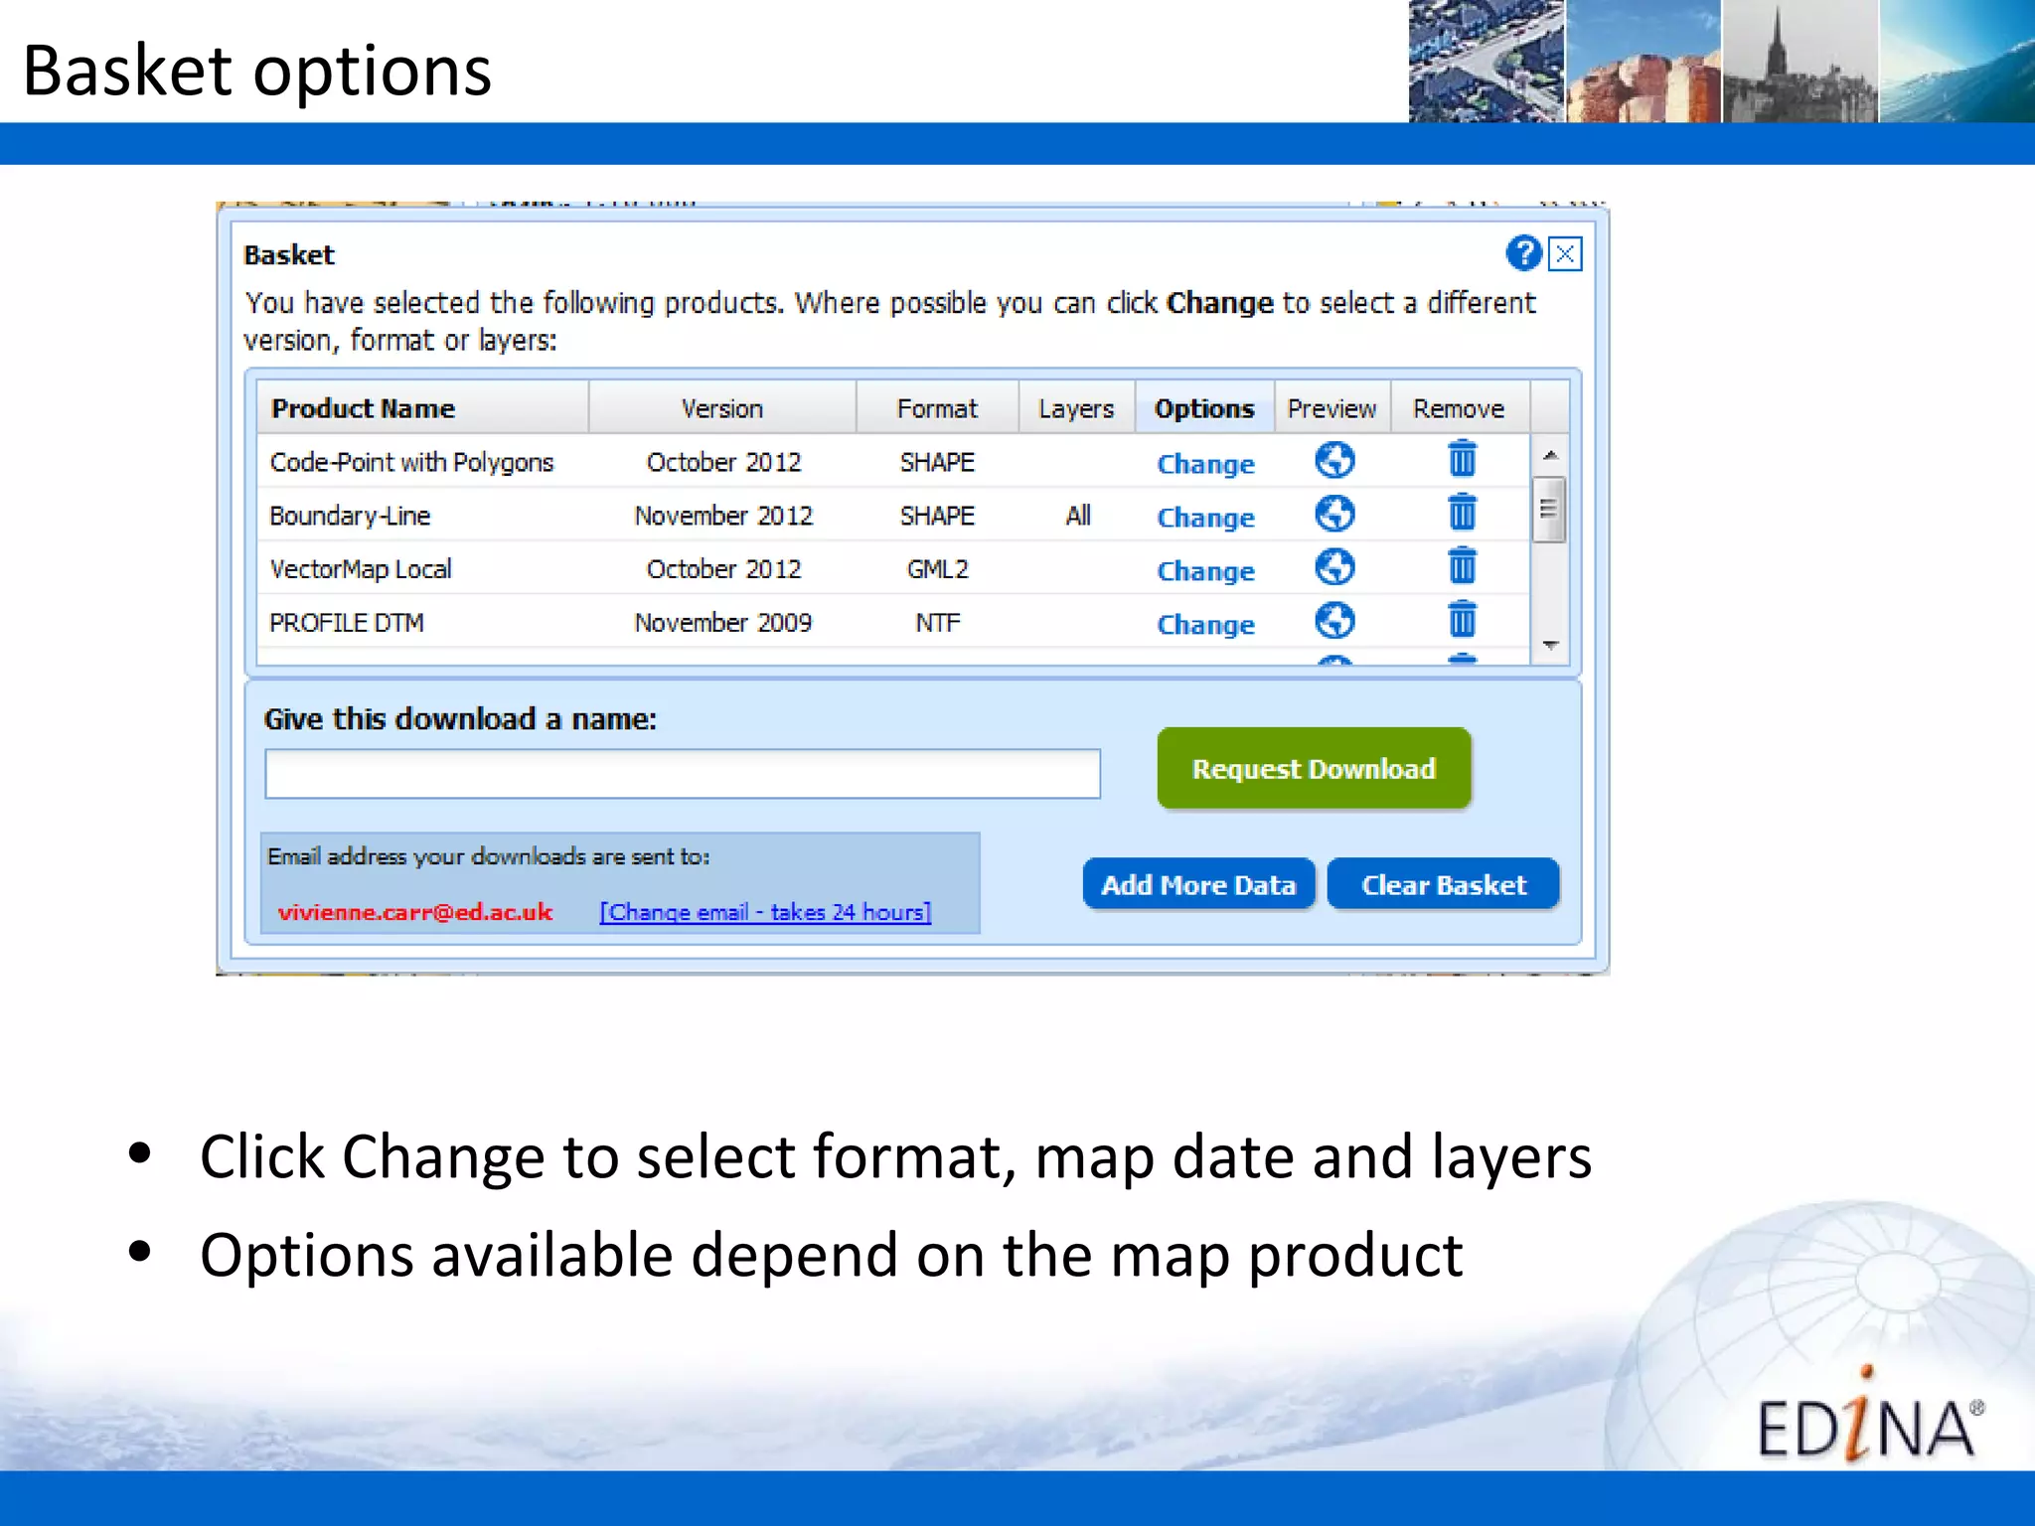
Task: Remove VectorMap Local from basket
Action: point(1462,566)
